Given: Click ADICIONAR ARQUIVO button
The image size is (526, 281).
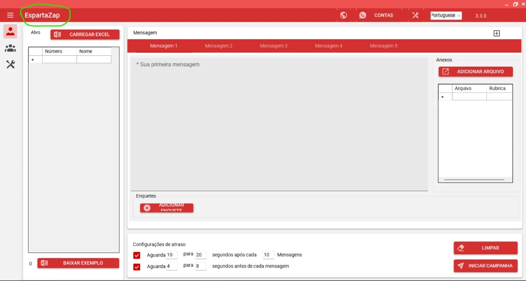Looking at the screenshot, I should [x=476, y=71].
